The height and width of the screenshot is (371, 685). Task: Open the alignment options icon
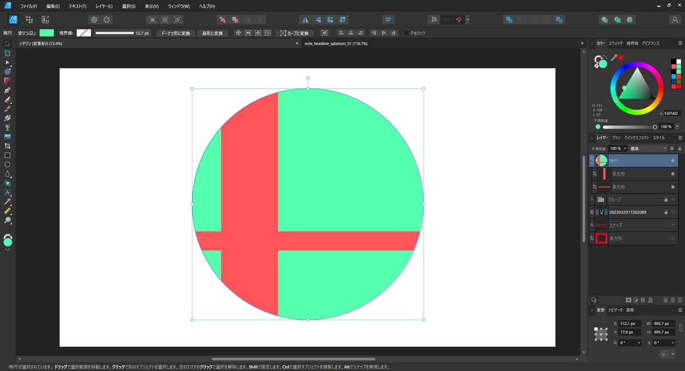click(389, 19)
